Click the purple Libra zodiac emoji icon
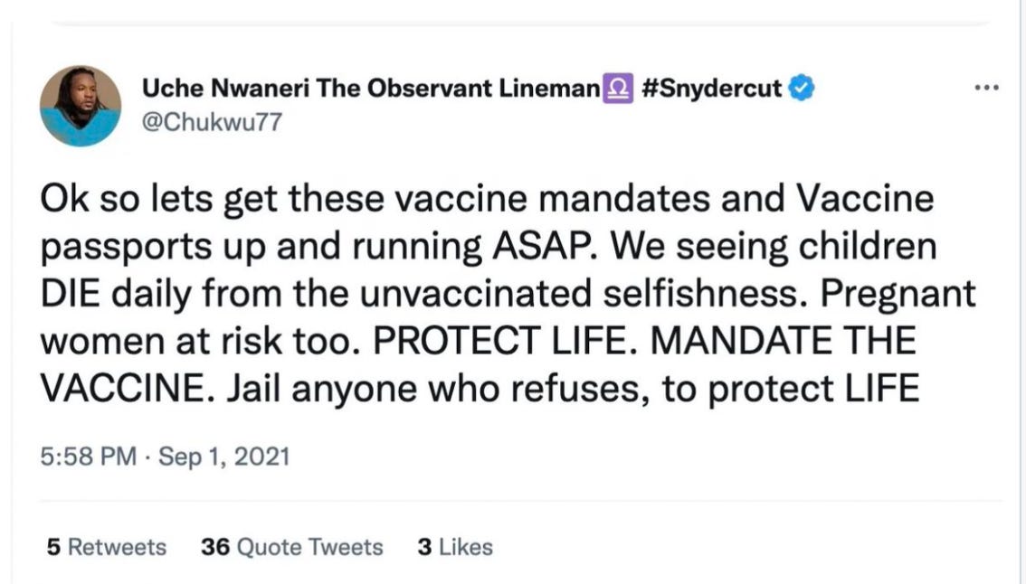 [614, 89]
